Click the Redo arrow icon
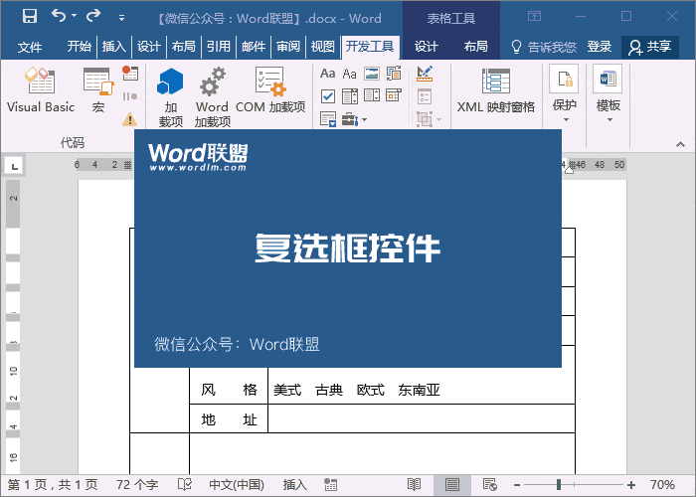The width and height of the screenshot is (696, 497). click(93, 16)
